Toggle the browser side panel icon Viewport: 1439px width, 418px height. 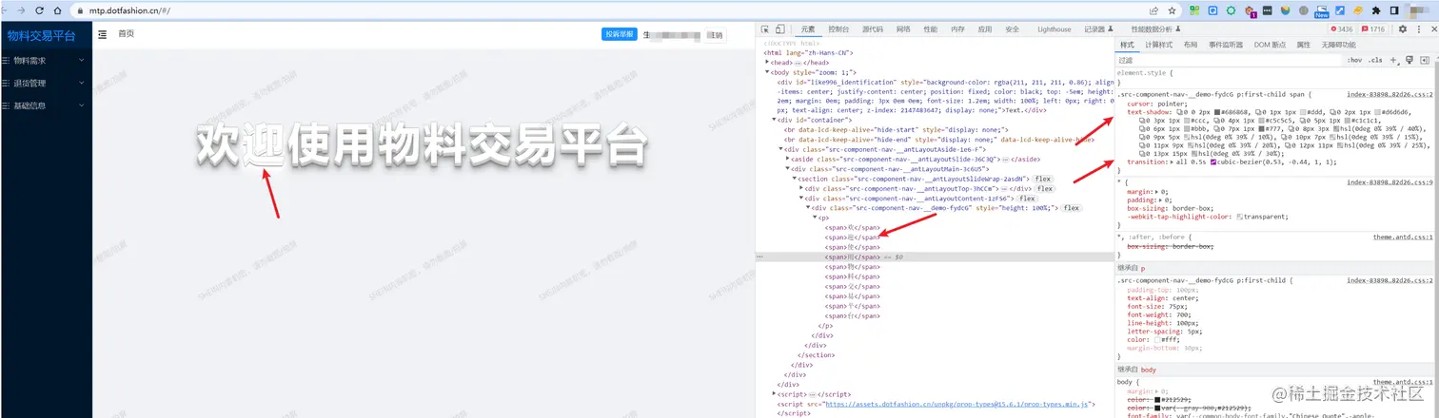[x=1395, y=9]
